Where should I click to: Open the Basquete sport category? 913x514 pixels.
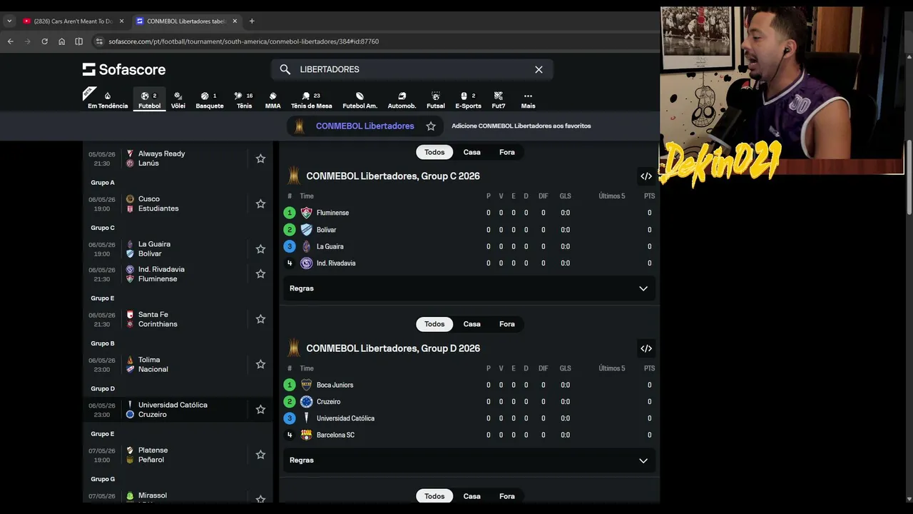(x=210, y=100)
